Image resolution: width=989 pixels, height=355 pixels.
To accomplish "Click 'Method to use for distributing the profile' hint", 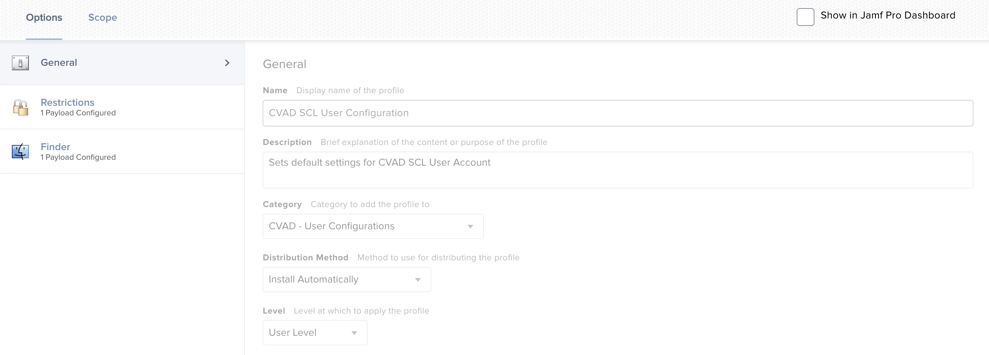I will [438, 258].
